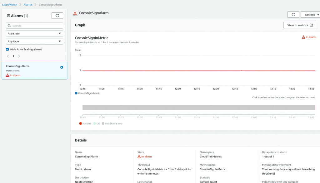Click the search magnifier icon
320x183 pixels.
click(9, 25)
